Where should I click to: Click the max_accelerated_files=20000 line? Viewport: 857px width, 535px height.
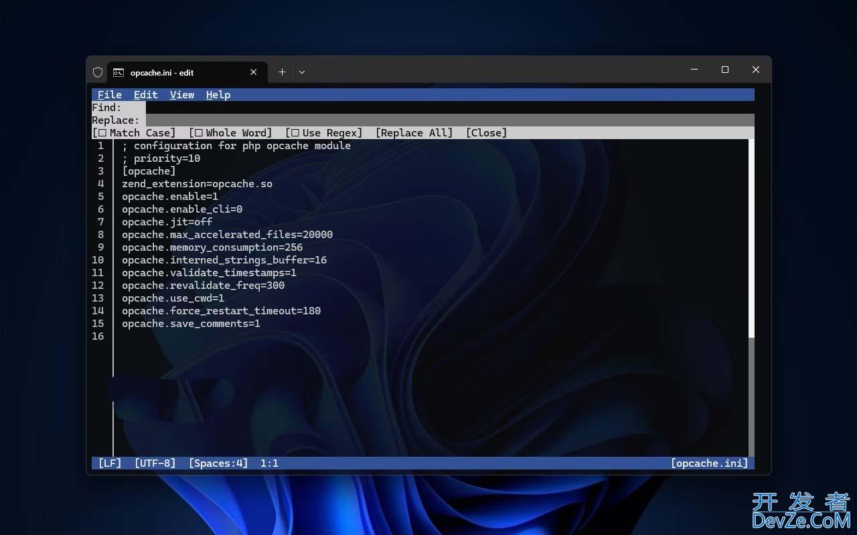pos(227,235)
